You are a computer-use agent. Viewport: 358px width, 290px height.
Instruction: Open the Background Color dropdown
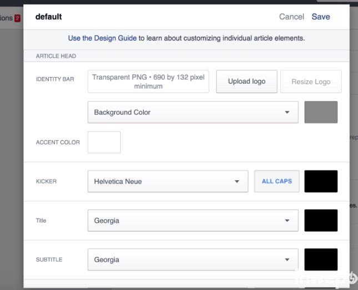(x=192, y=113)
